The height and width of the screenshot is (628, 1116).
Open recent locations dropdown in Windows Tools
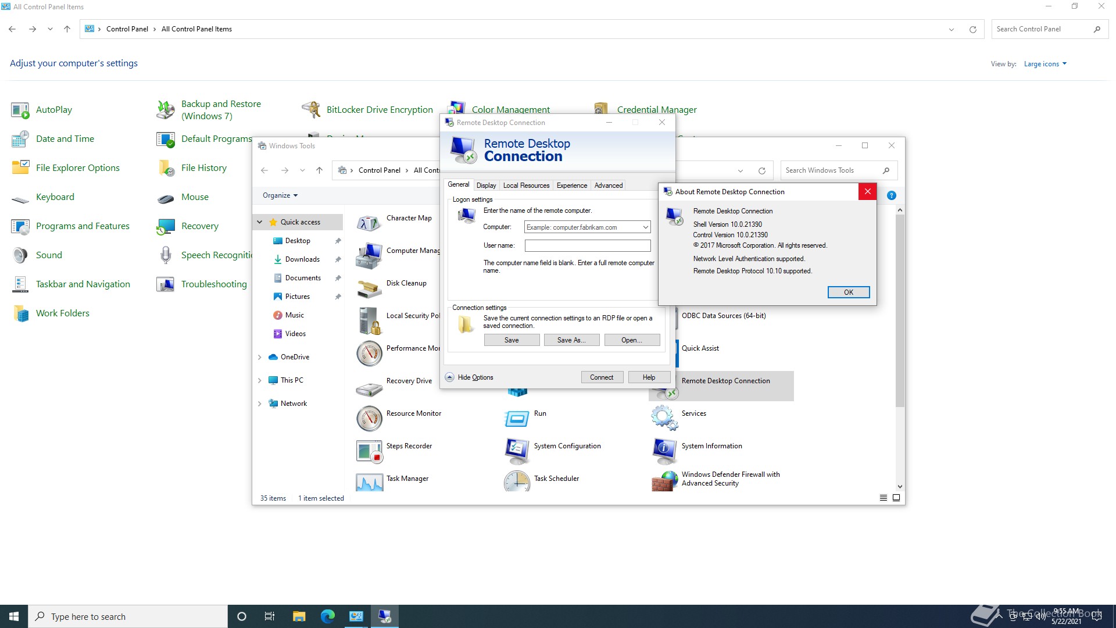[302, 170]
